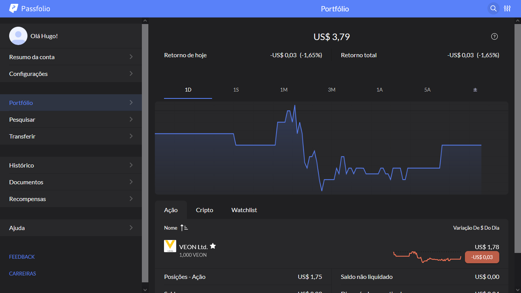Viewport: 521px width, 293px height.
Task: Click the portfolio line chart area
Action: click(331, 148)
